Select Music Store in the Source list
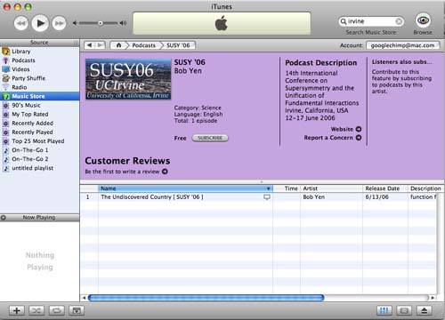This screenshot has height=320, width=445. 40,96
